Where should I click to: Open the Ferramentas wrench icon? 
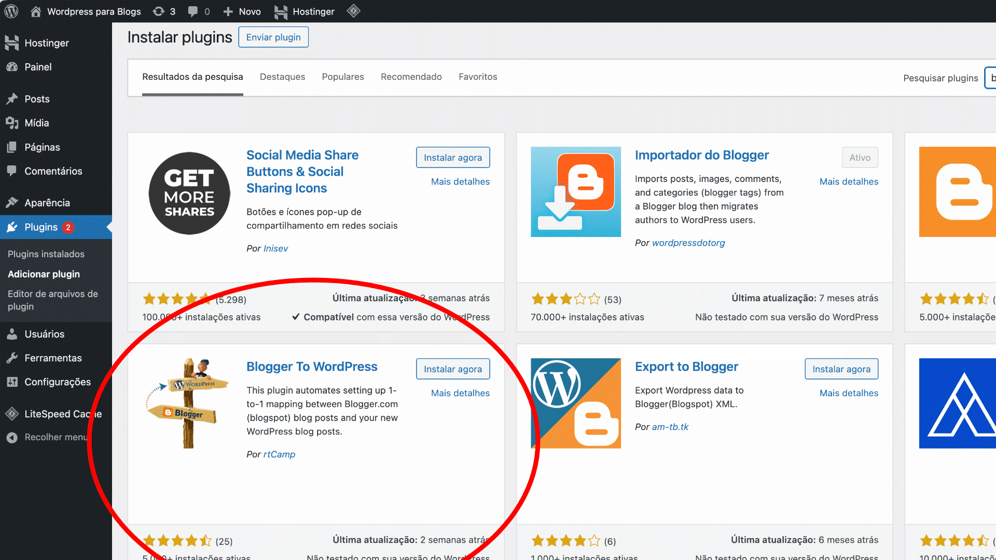[x=12, y=358]
